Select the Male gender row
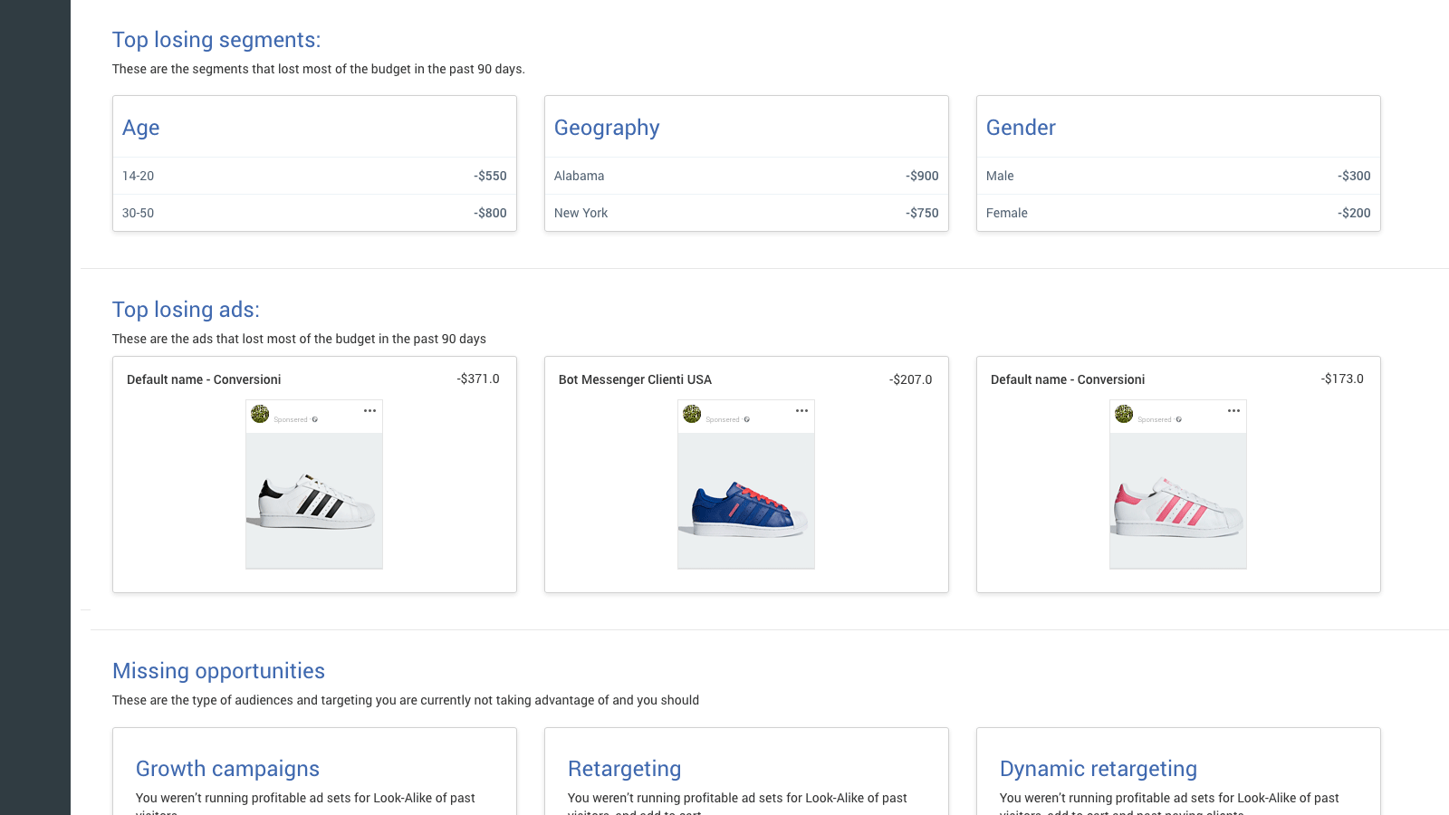Viewport: 1449px width, 815px height. [1178, 176]
